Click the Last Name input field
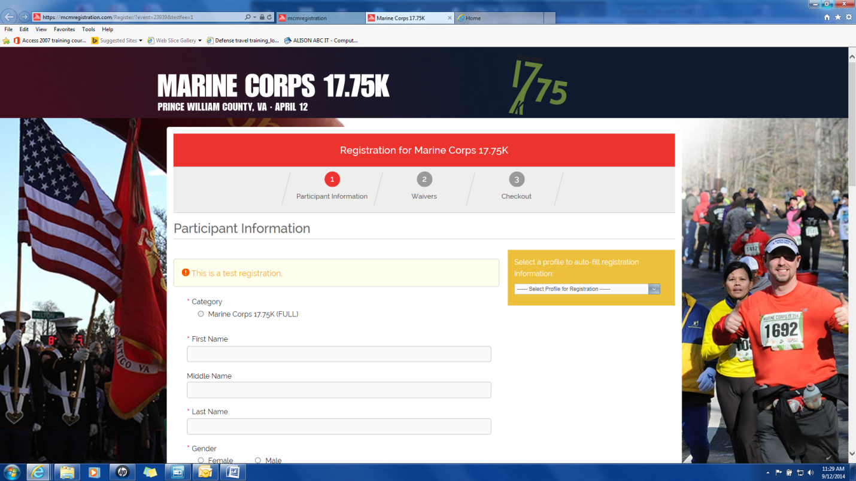 coord(339,427)
